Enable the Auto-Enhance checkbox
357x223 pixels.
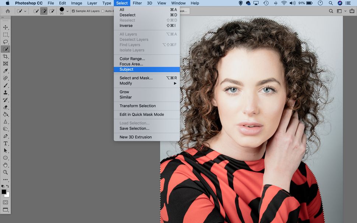click(x=103, y=11)
